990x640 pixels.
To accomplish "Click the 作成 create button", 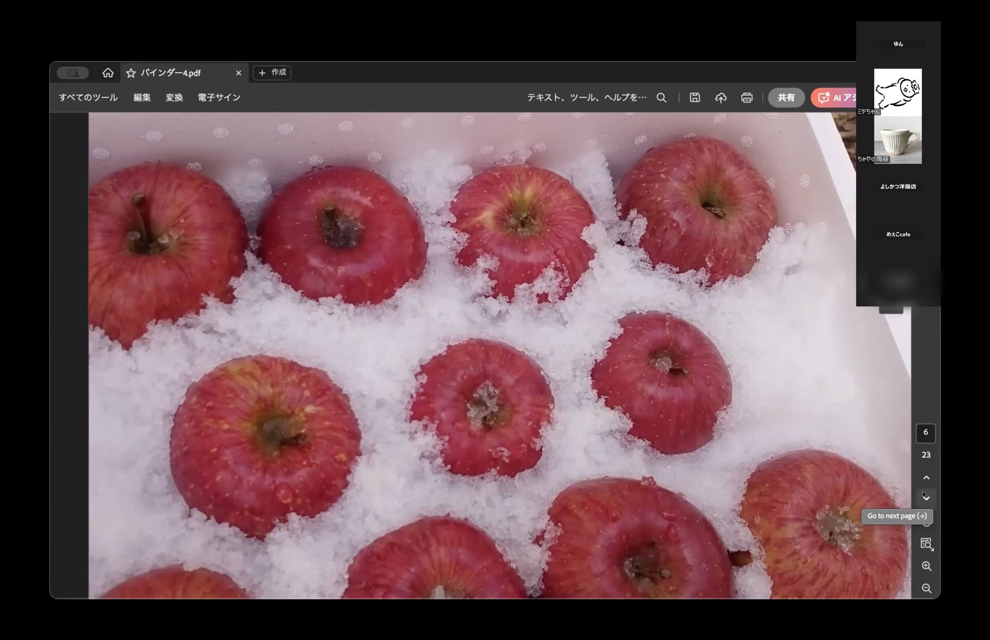I will (272, 73).
